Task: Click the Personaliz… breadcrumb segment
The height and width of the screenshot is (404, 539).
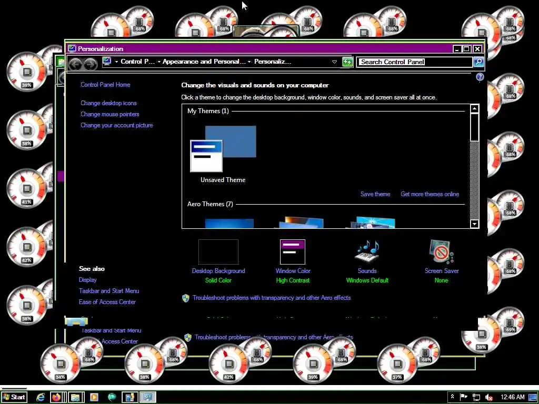Action: click(x=273, y=62)
